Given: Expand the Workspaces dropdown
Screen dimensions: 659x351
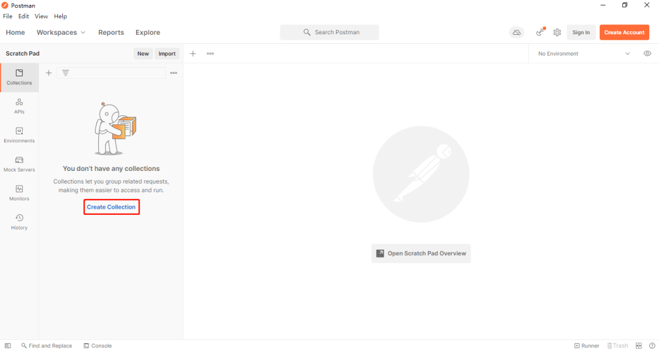Looking at the screenshot, I should pos(61,32).
